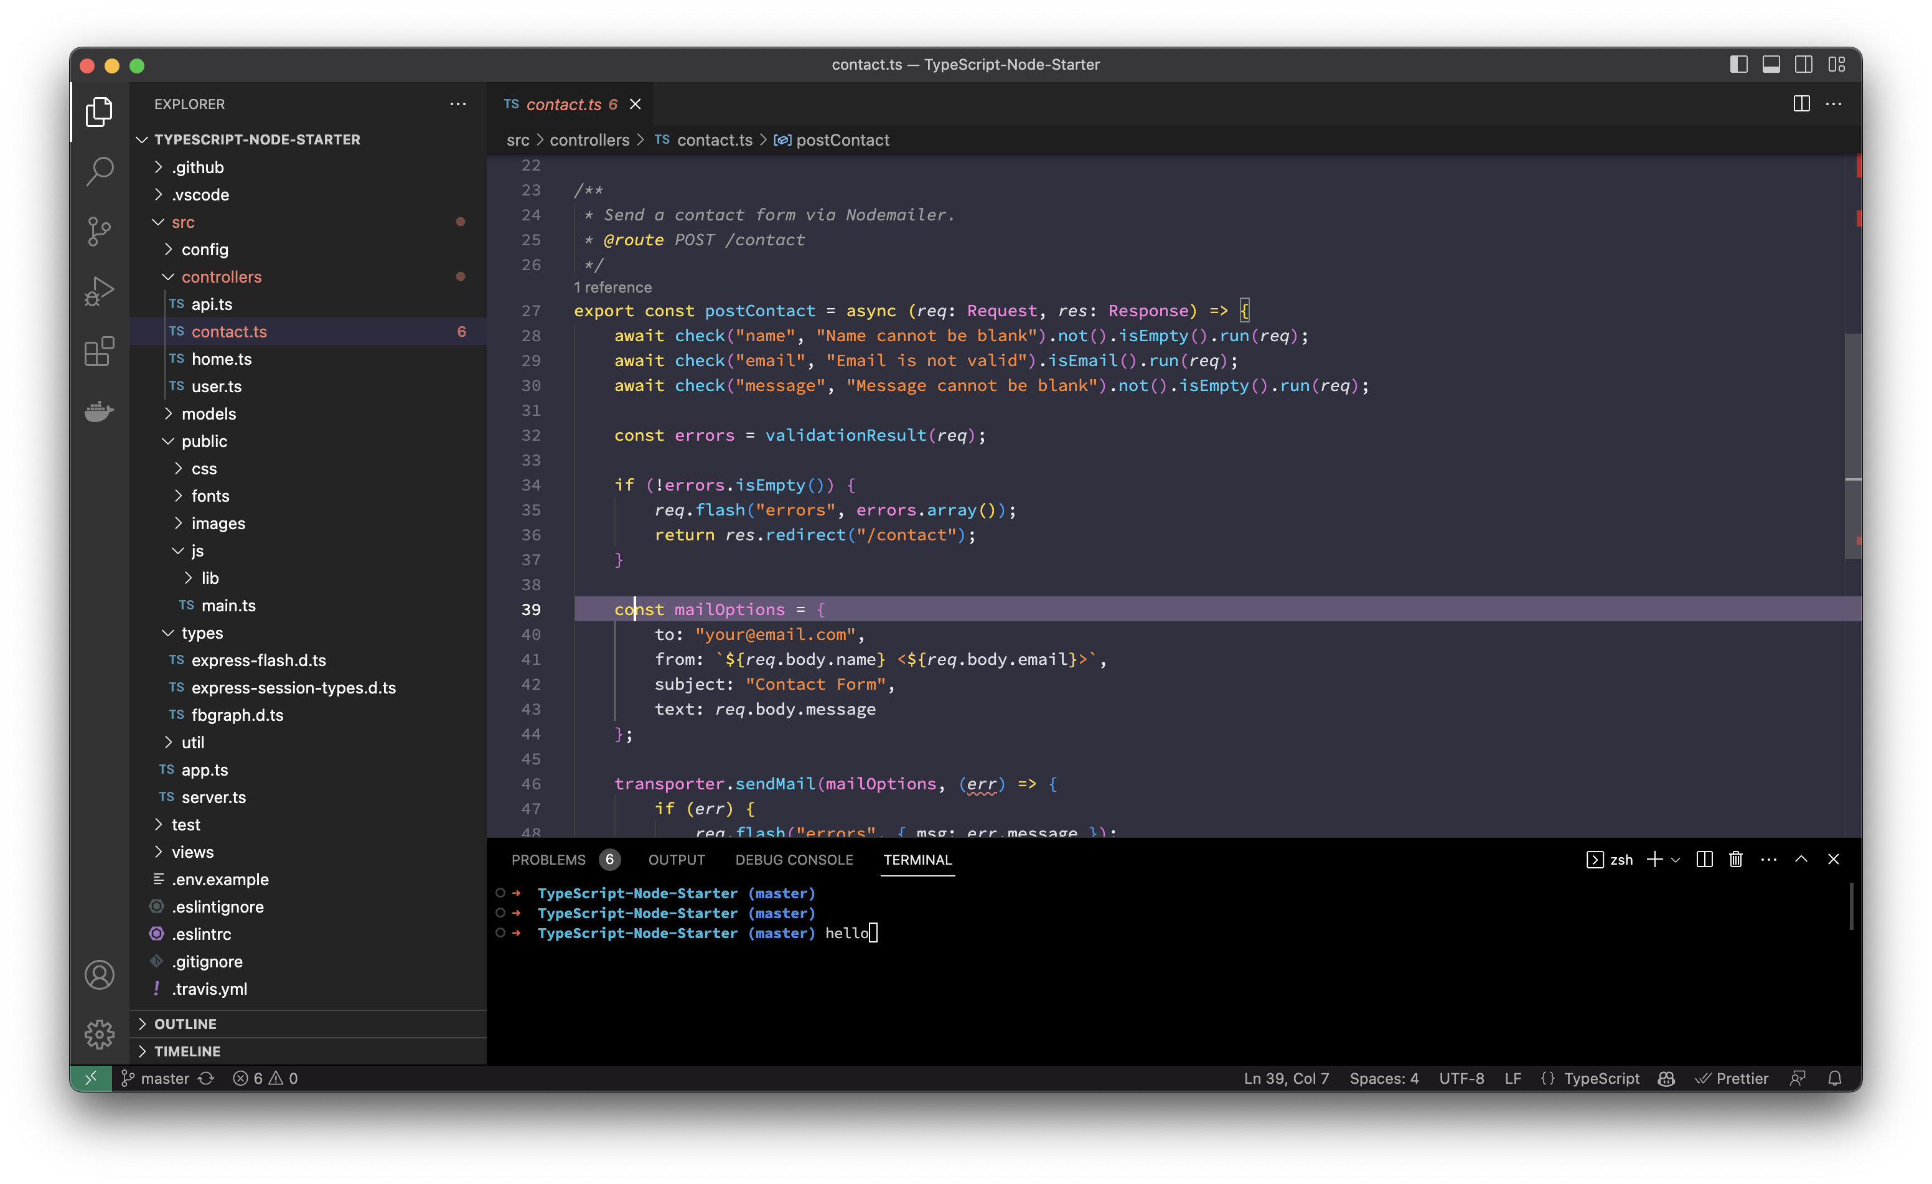1932x1184 pixels.
Task: Customize layout from title bar icon
Action: [1836, 64]
